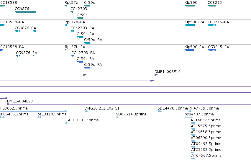The image size is (251, 160).
Task: Click the CG9876-RA transcript glyph
Action: coord(25,31)
